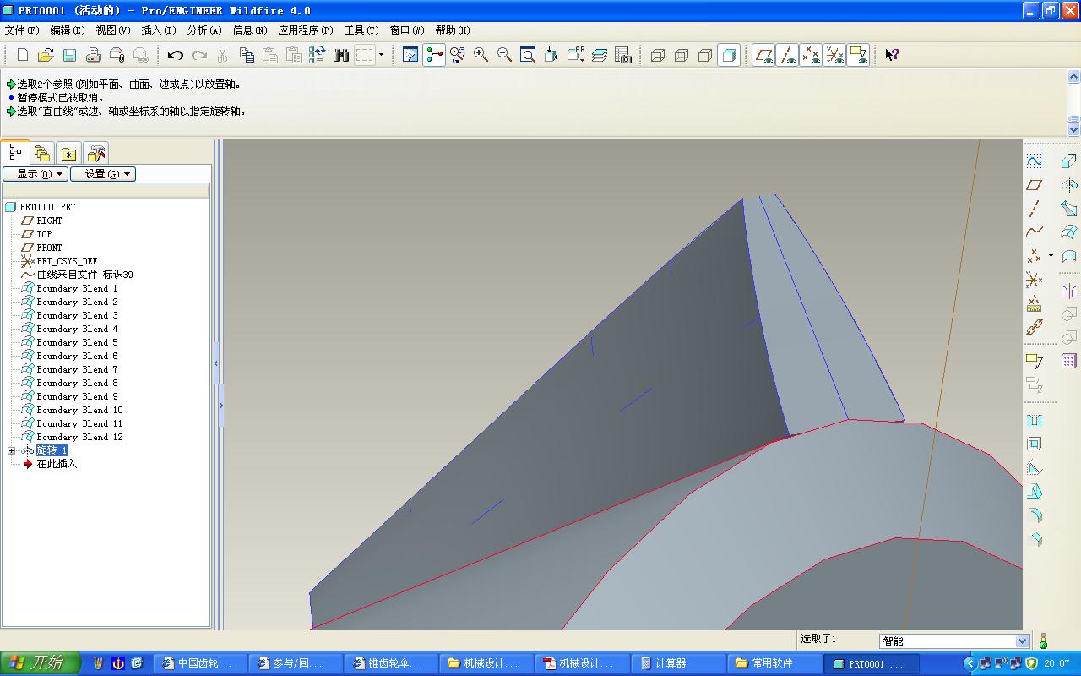
Task: Click the Windows 开始 Start button
Action: point(41,663)
